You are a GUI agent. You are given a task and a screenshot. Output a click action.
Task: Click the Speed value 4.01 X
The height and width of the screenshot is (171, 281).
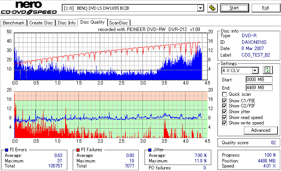[x=269, y=166]
